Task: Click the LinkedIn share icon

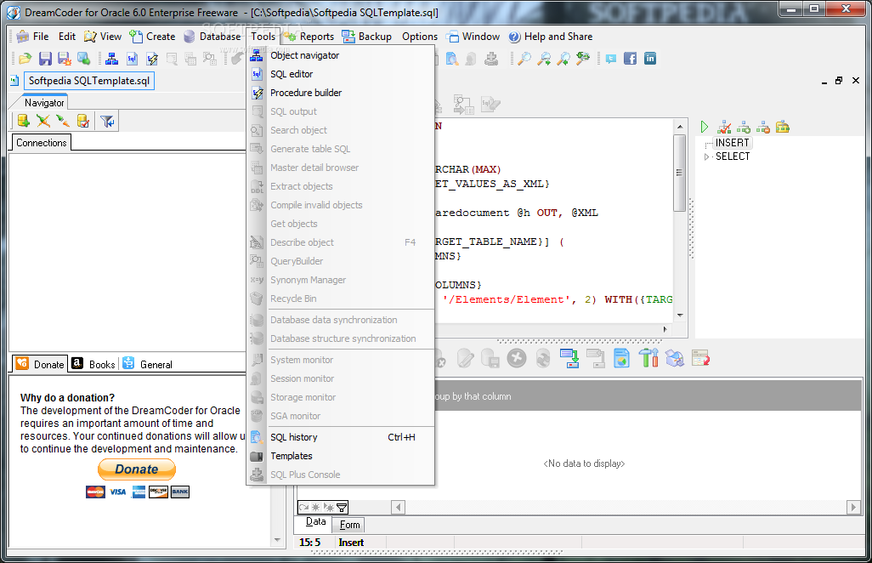Action: click(650, 59)
